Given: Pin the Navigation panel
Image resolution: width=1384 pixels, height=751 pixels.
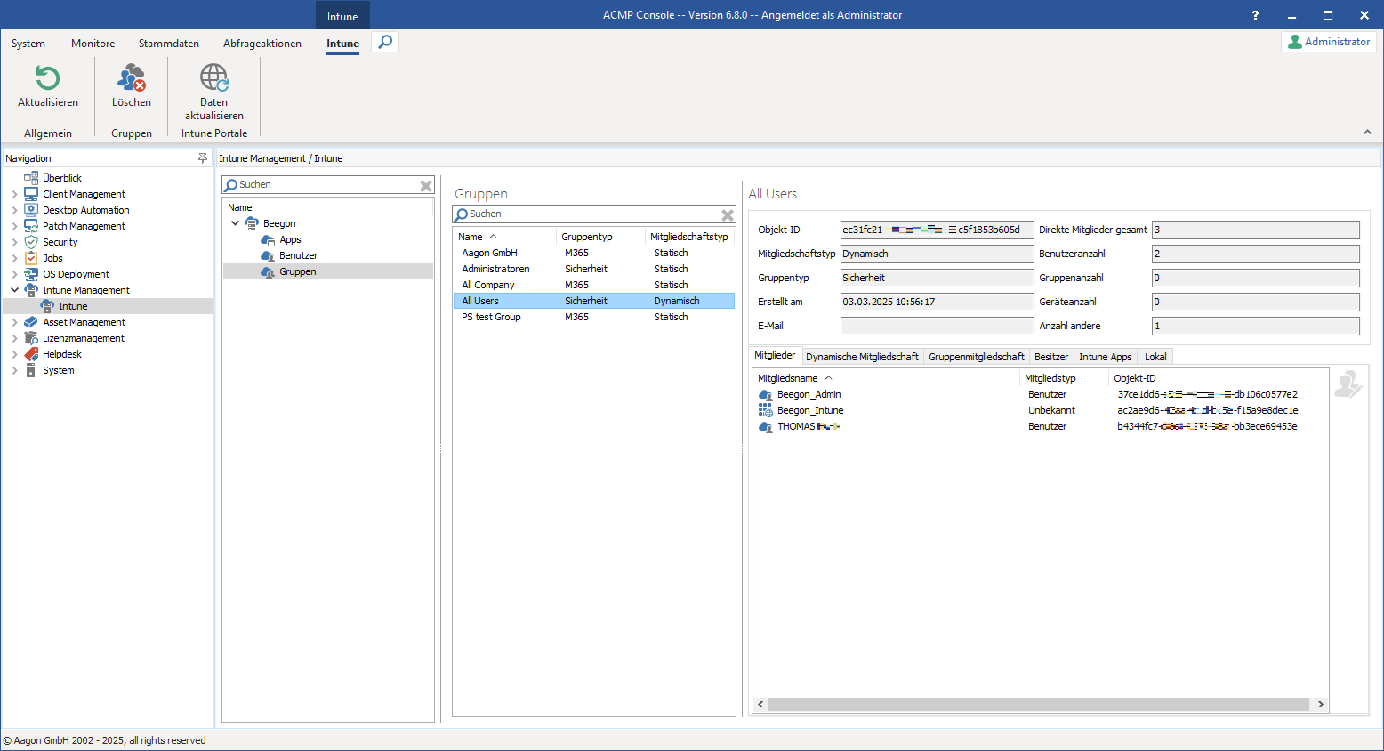Looking at the screenshot, I should [203, 158].
